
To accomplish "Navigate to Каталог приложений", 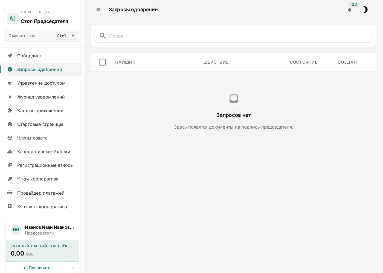I will (x=42, y=111).
